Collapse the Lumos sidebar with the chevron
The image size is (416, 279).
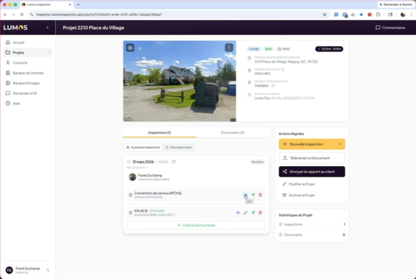(48, 28)
